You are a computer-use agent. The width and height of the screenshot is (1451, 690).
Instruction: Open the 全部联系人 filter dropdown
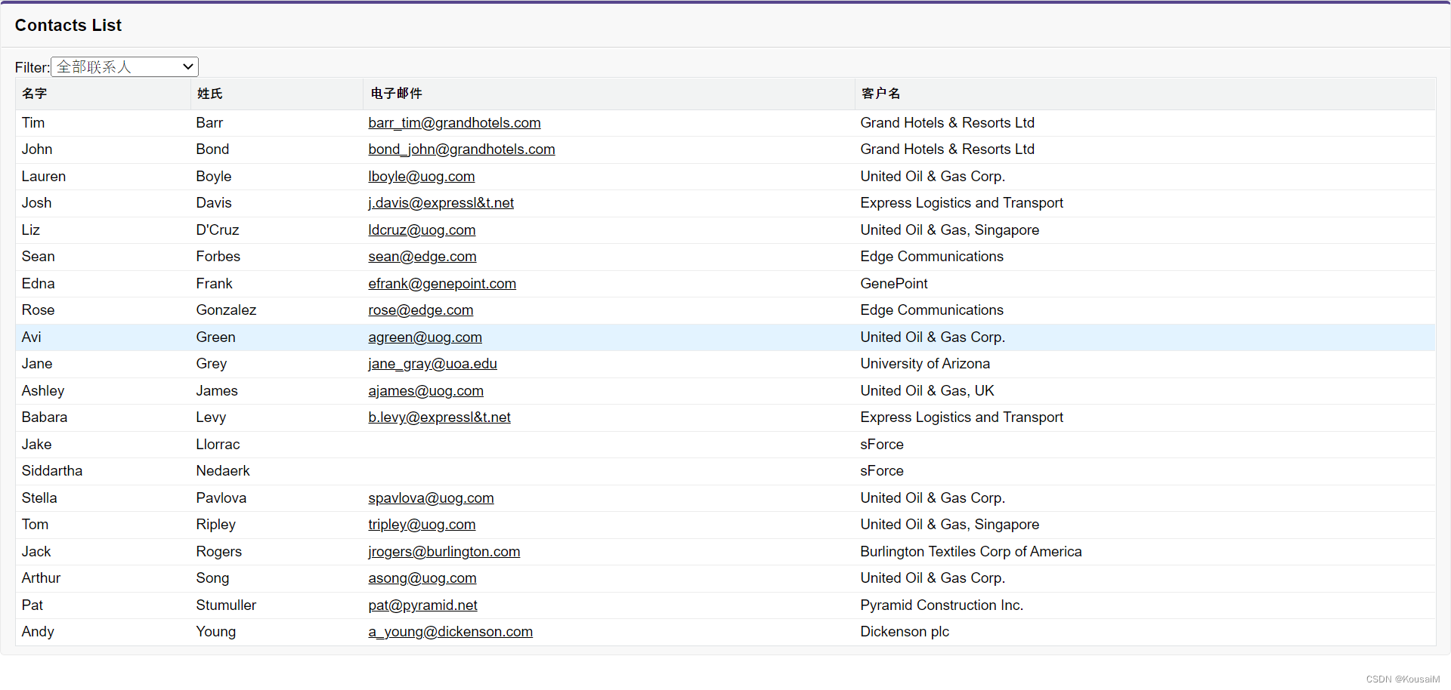tap(123, 66)
